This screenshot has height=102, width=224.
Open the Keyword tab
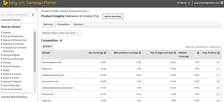[x=78, y=24]
